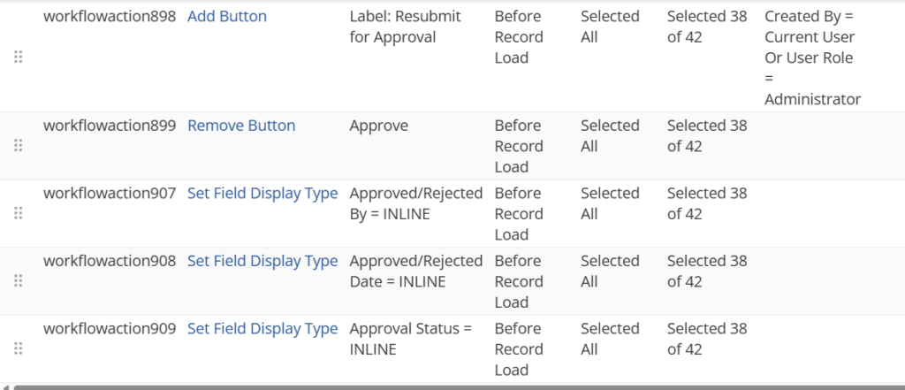Click 'Before Record Load' in workflowaction909 row

point(519,349)
